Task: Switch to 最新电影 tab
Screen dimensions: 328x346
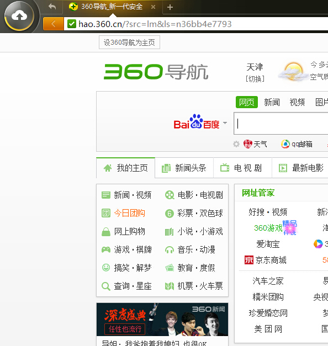Action: pyautogui.click(x=300, y=168)
